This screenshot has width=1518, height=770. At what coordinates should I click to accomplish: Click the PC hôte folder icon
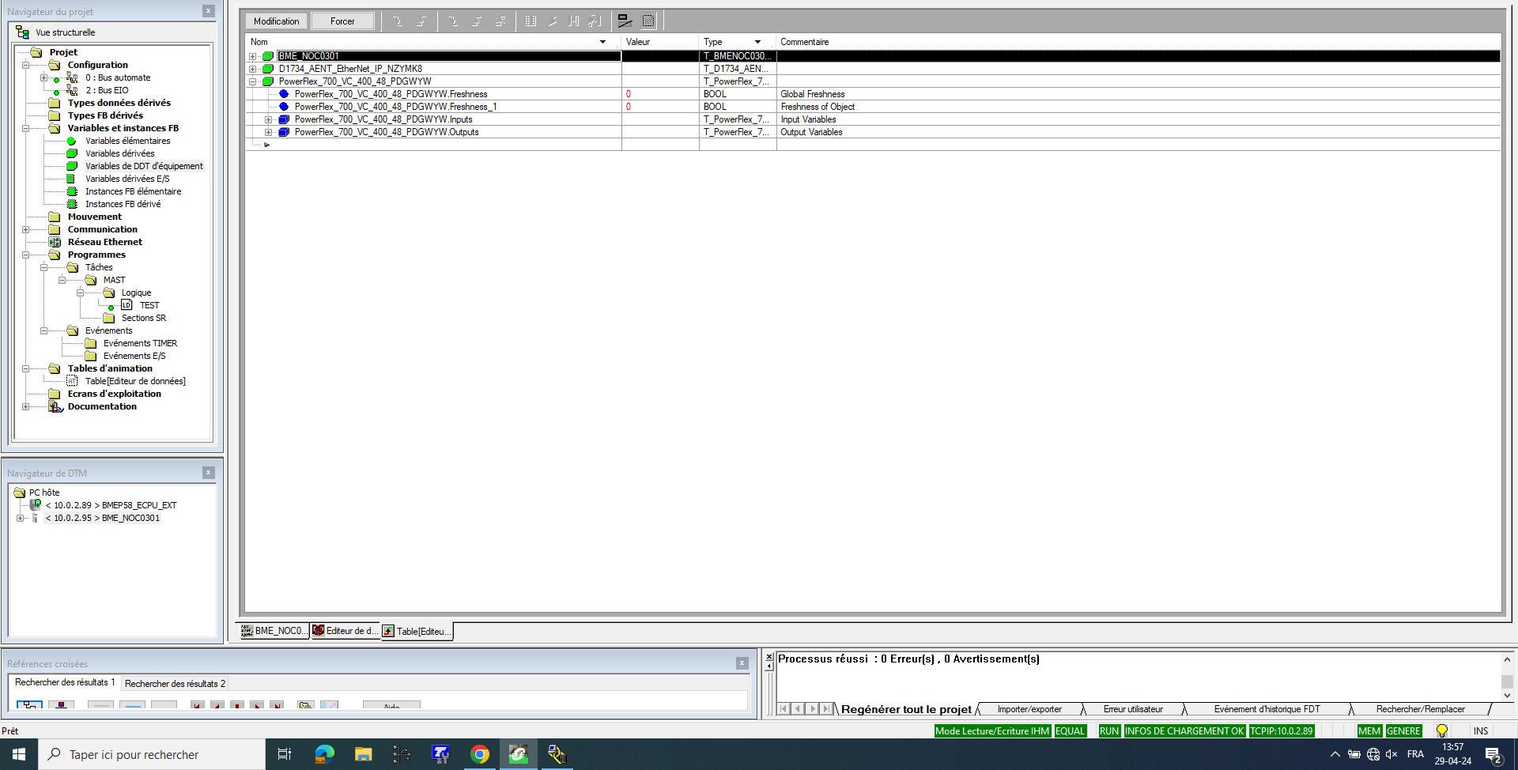[20, 493]
